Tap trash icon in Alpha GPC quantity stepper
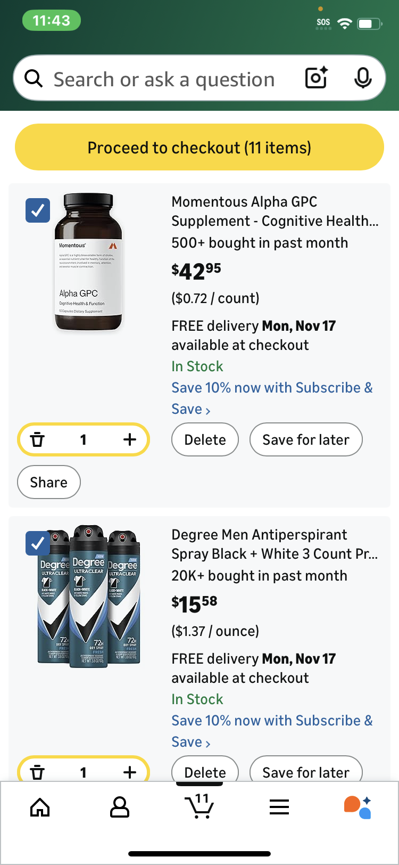399x865 pixels. (x=37, y=440)
